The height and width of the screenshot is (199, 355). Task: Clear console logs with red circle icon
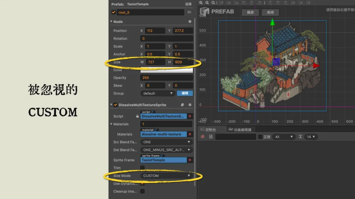tap(202, 137)
